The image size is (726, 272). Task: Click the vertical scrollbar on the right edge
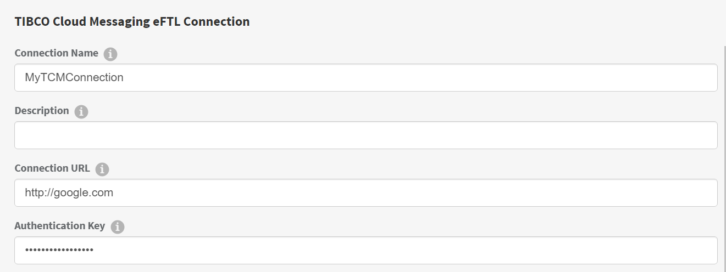pos(723,159)
